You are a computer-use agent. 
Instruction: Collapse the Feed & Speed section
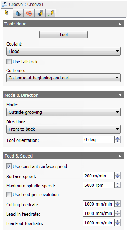point(120,156)
